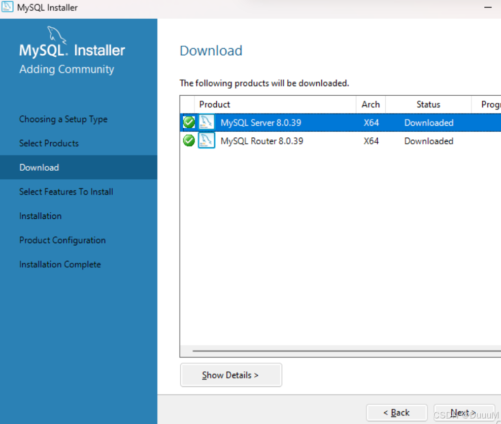Click the green checkmark beside MySQL Router
Image resolution: width=501 pixels, height=424 pixels.
coord(188,140)
